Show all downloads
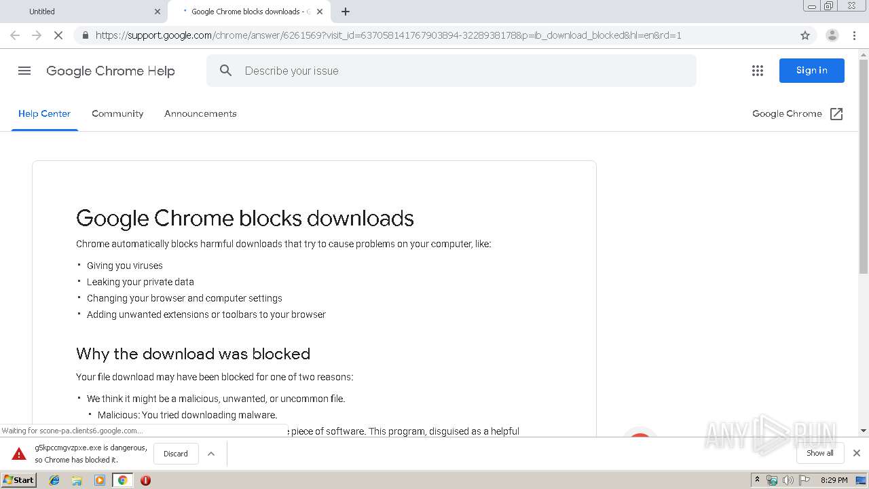This screenshot has width=869, height=489. (819, 453)
